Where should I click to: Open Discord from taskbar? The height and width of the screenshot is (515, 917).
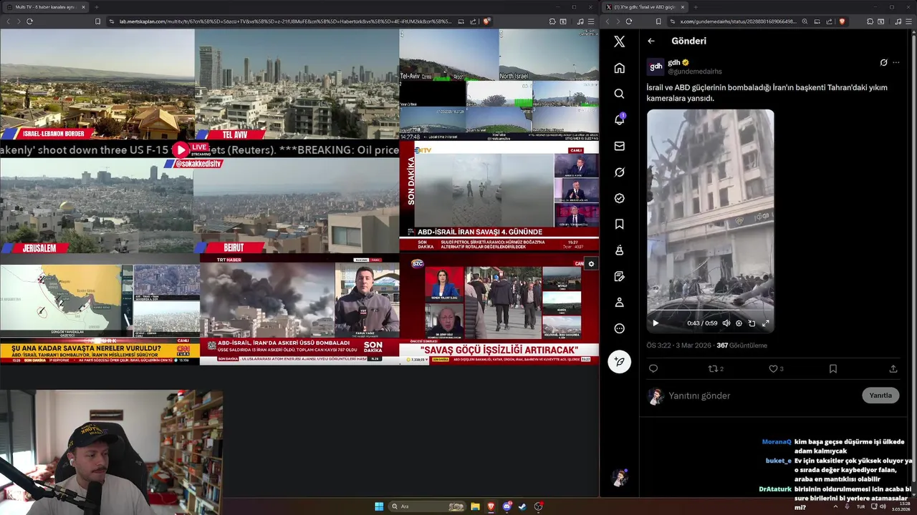pyautogui.click(x=507, y=506)
